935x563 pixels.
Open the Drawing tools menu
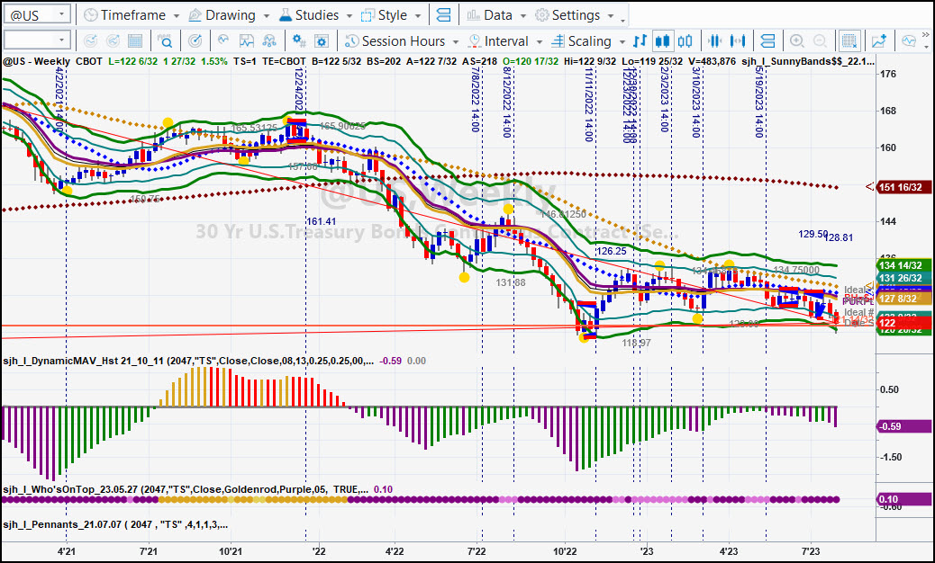[x=223, y=15]
